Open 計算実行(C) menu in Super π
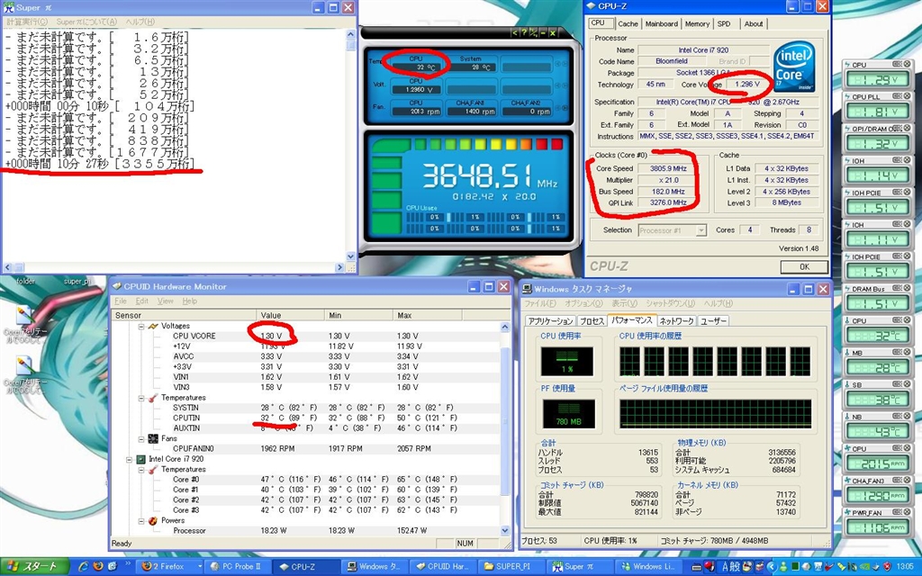 (x=27, y=22)
